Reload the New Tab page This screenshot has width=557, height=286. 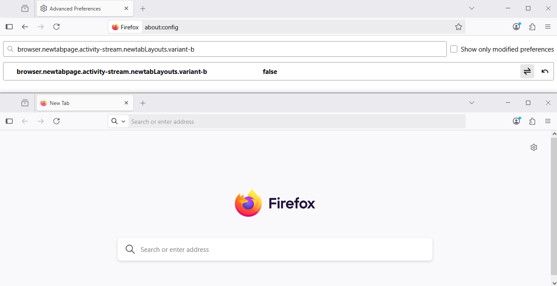coord(56,121)
